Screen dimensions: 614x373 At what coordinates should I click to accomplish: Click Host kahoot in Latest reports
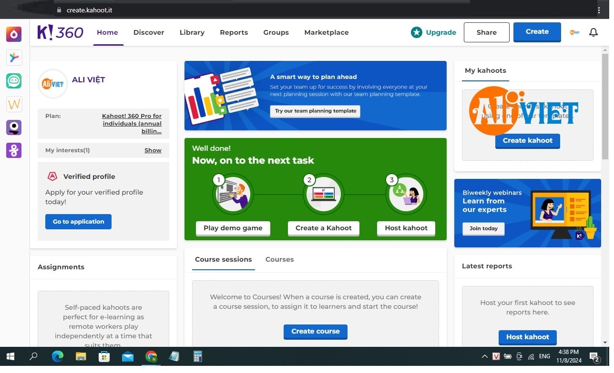528,337
